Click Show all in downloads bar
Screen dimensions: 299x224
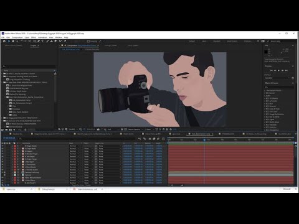point(287,189)
